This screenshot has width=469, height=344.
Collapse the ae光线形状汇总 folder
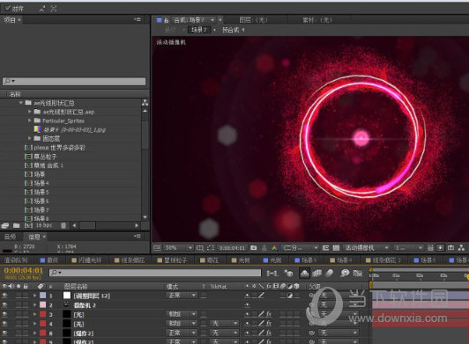(21, 103)
